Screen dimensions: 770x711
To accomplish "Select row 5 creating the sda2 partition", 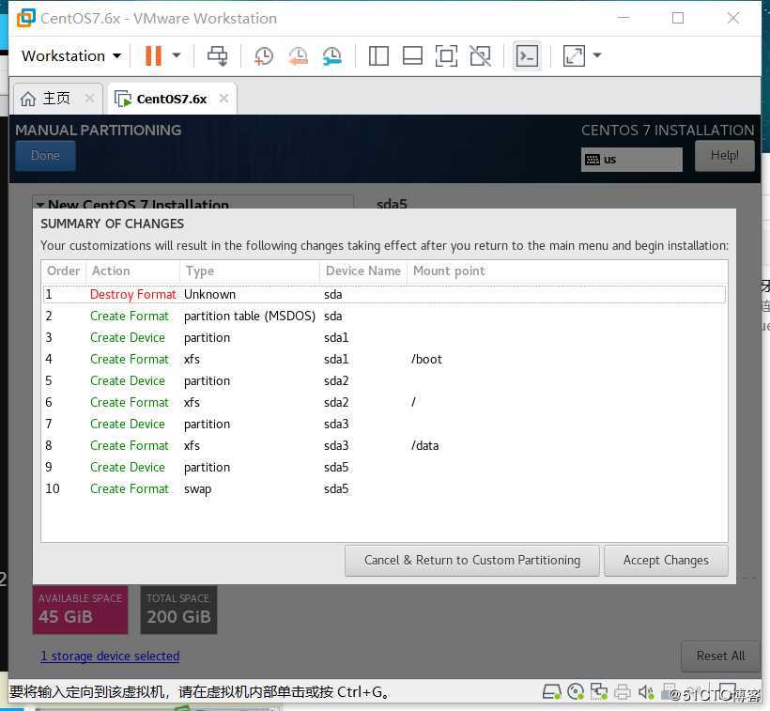I will 384,381.
